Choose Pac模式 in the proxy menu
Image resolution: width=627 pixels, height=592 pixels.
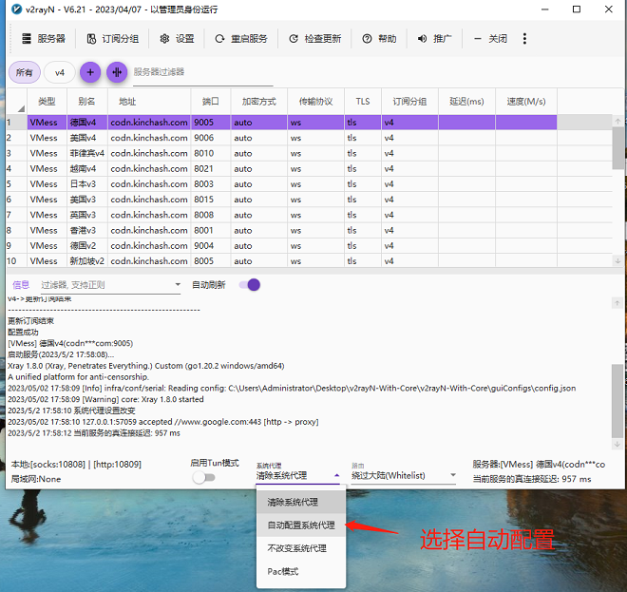point(283,571)
